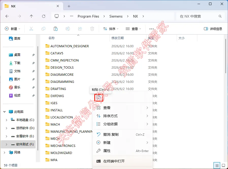
Task: Sort by Date modified (修改日期) header
Action: point(118,38)
